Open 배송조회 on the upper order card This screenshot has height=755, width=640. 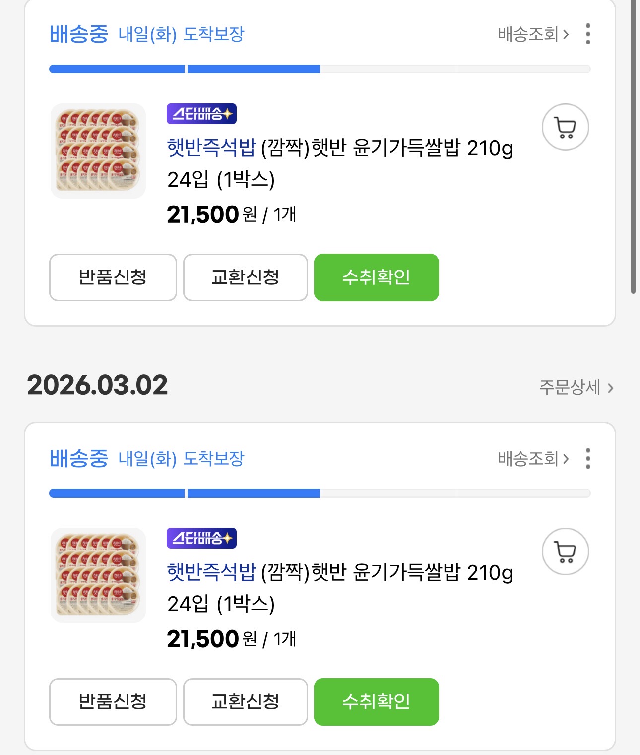click(533, 34)
